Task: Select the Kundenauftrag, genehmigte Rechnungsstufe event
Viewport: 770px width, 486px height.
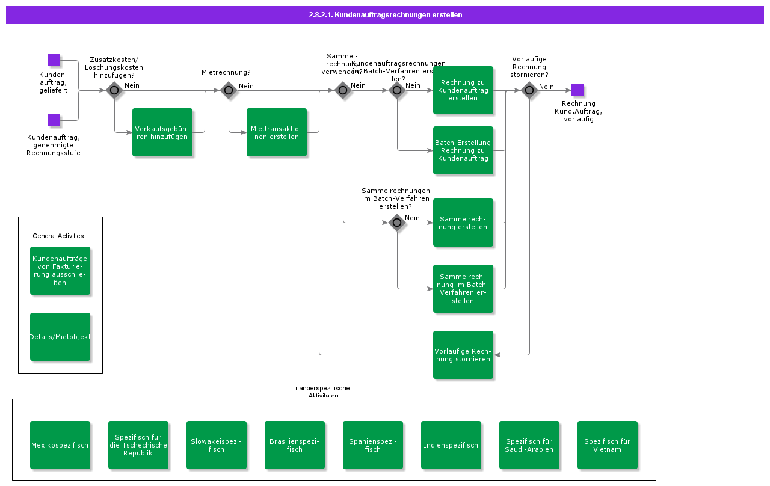Action: 54,120
